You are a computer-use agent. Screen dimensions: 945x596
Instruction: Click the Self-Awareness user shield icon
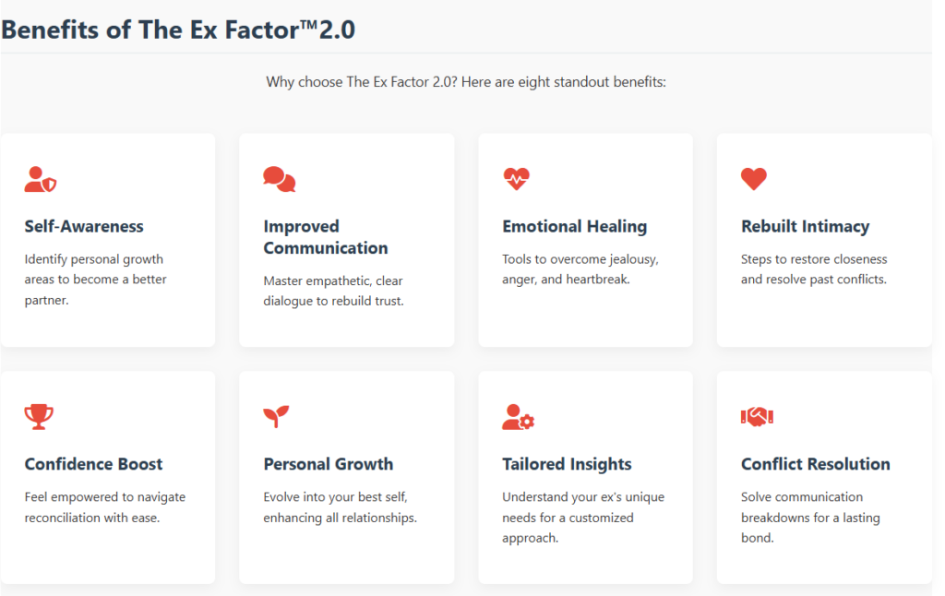point(41,179)
